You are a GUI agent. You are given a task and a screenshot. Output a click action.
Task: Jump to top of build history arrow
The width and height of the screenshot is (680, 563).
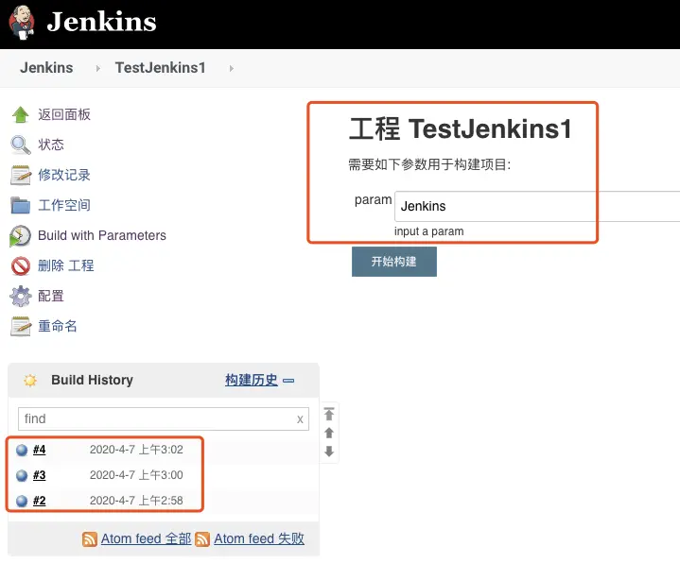329,414
